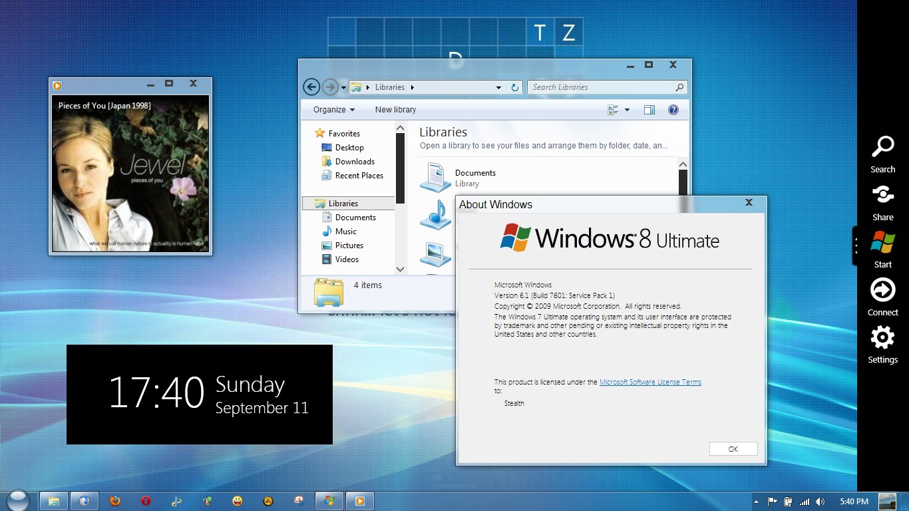Open the view options dropdown arrow
This screenshot has width=909, height=511.
coord(627,110)
